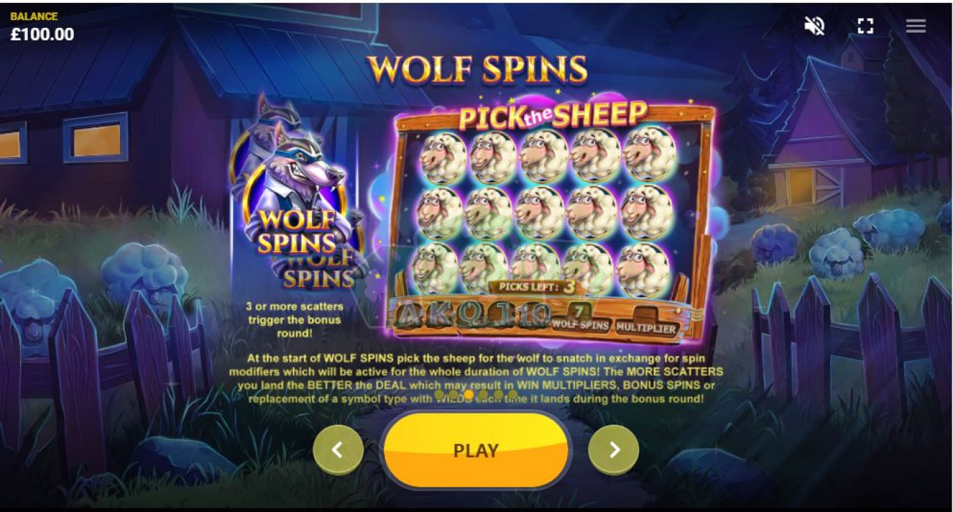The width and height of the screenshot is (953, 512).
Task: Click the WOLF SPINS title heading
Action: pos(476,69)
